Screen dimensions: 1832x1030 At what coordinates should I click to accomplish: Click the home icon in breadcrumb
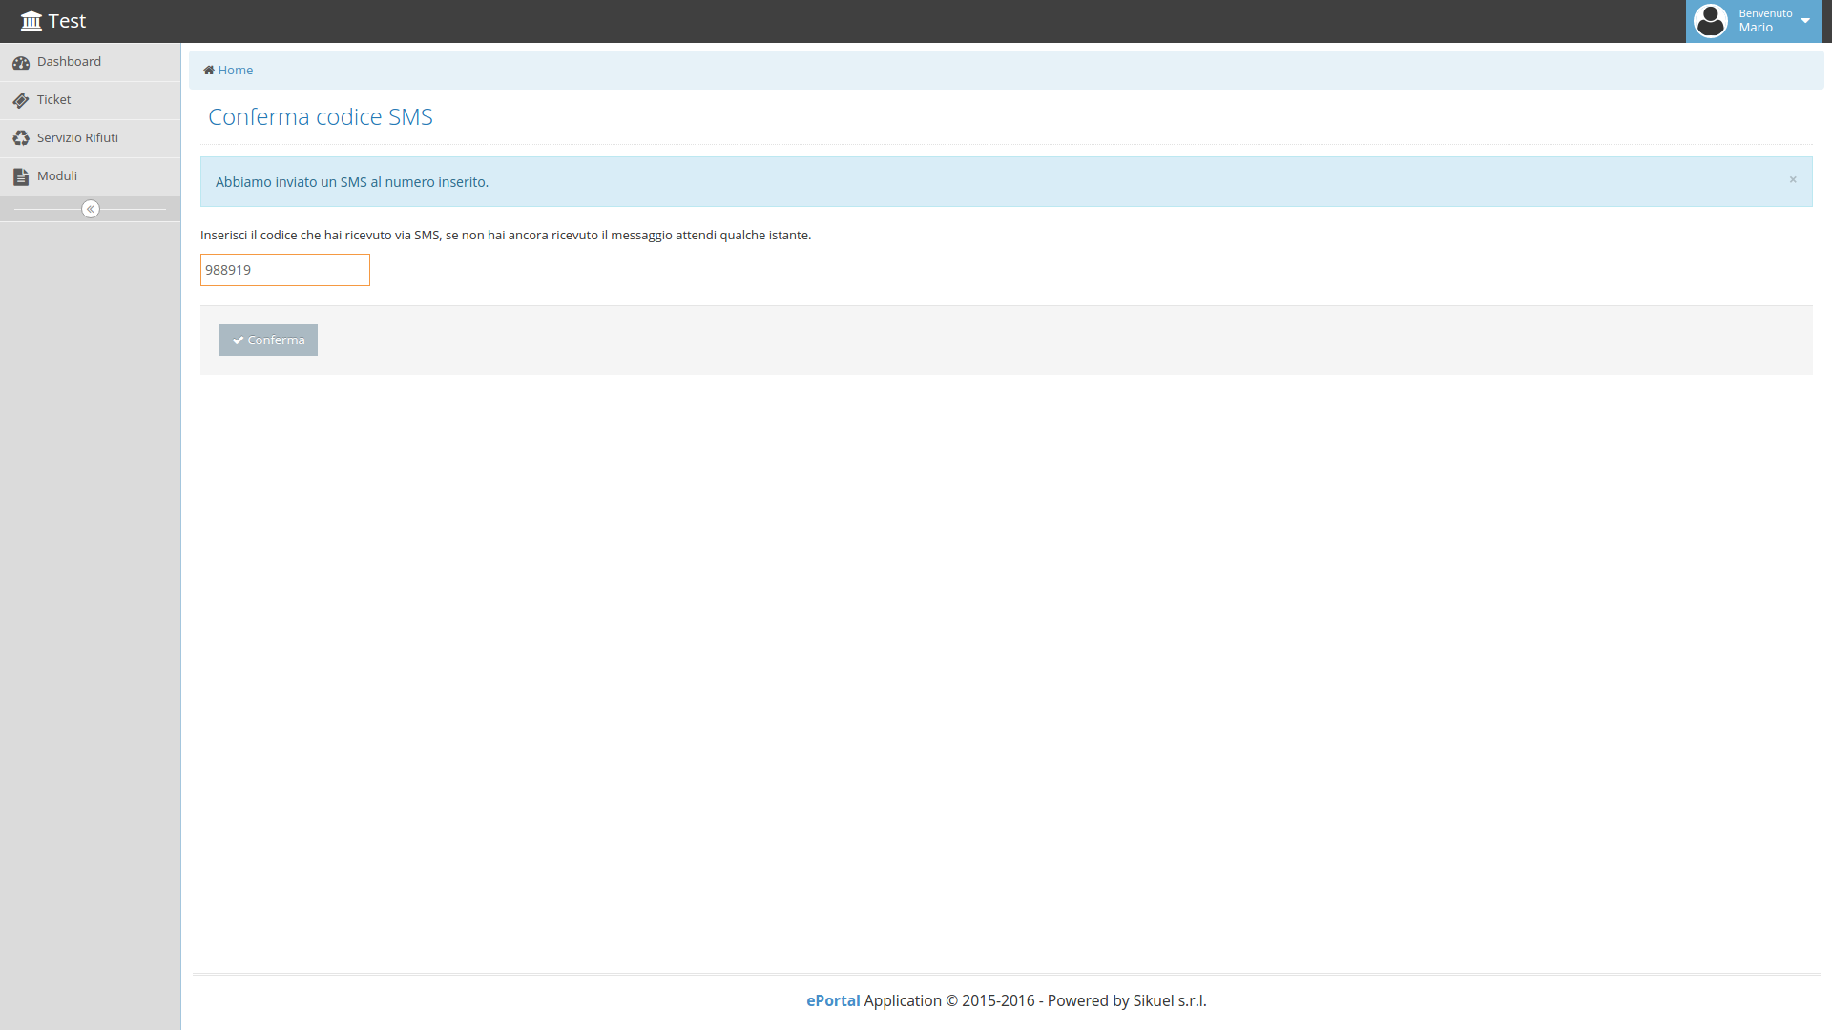tap(209, 71)
